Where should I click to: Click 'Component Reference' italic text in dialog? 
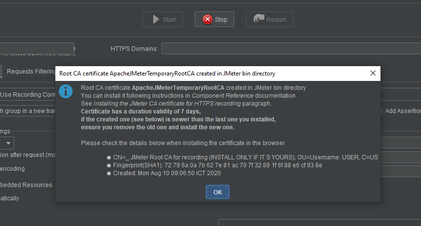pos(222,96)
